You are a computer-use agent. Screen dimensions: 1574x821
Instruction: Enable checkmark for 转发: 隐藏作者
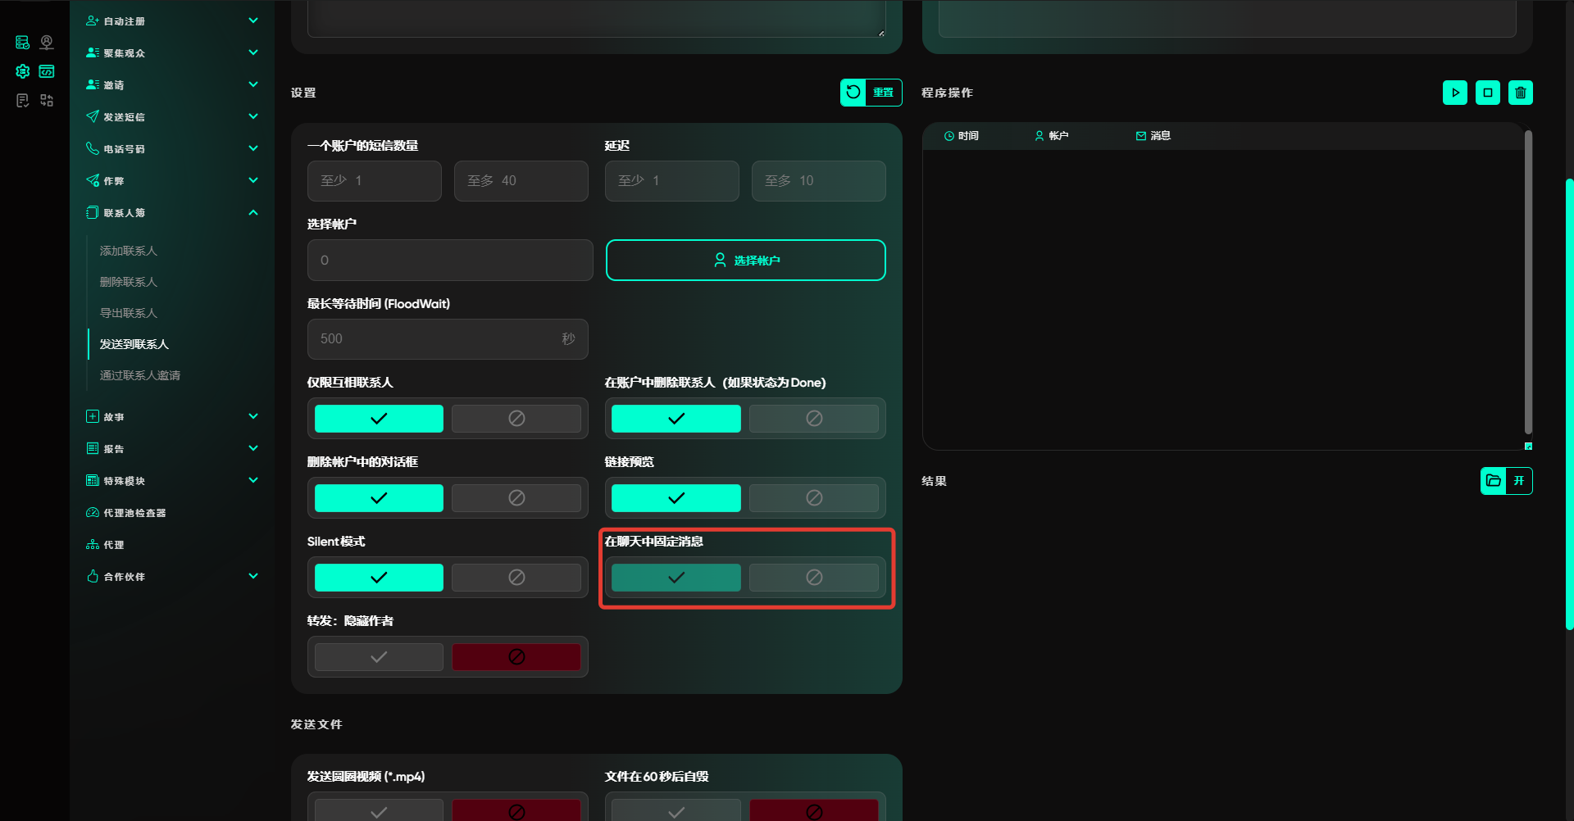tap(379, 657)
